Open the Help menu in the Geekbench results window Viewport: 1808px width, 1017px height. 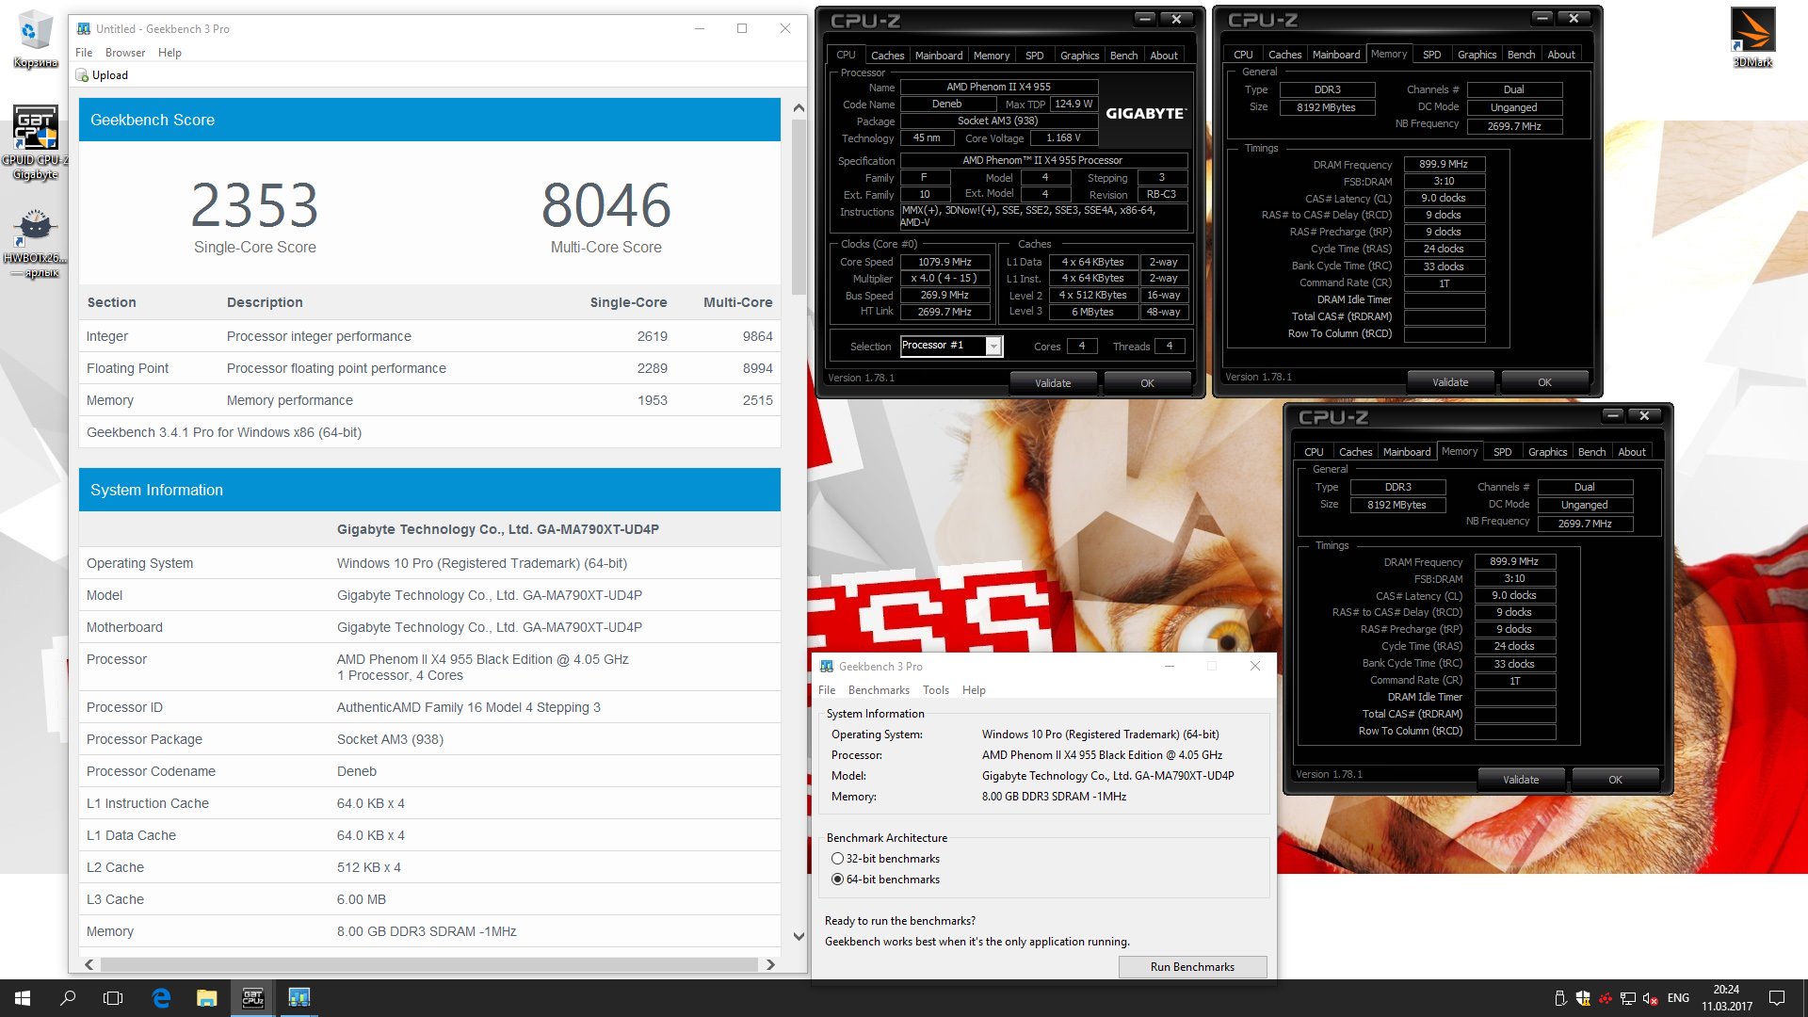[x=169, y=53]
